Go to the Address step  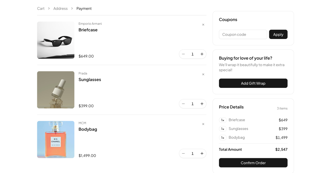click(x=60, y=9)
